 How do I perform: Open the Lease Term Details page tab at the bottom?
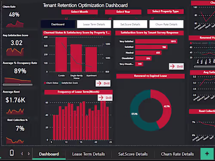tap(89, 154)
